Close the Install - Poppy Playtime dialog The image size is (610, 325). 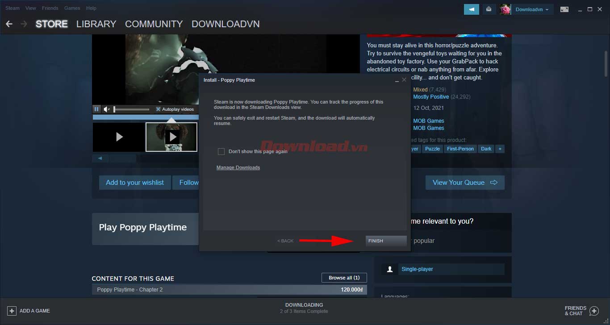[404, 80]
